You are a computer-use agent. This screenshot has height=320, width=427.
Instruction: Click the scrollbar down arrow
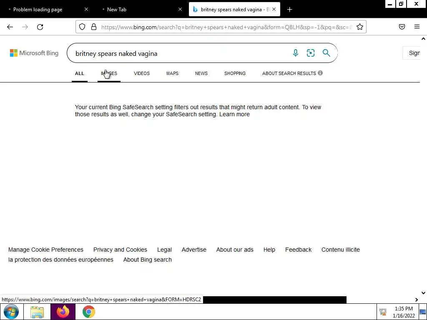[x=423, y=293]
